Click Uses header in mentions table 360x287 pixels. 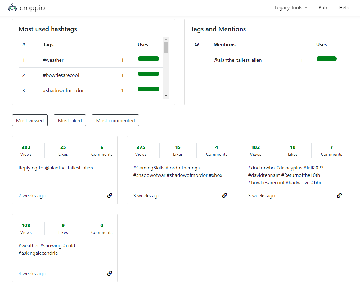coord(322,45)
